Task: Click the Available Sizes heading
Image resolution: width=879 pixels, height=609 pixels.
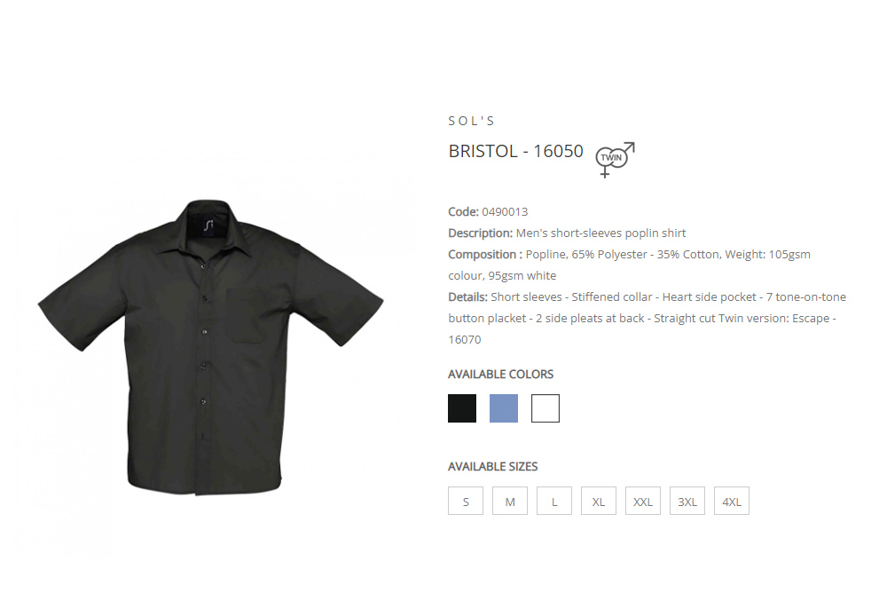Action: point(493,466)
